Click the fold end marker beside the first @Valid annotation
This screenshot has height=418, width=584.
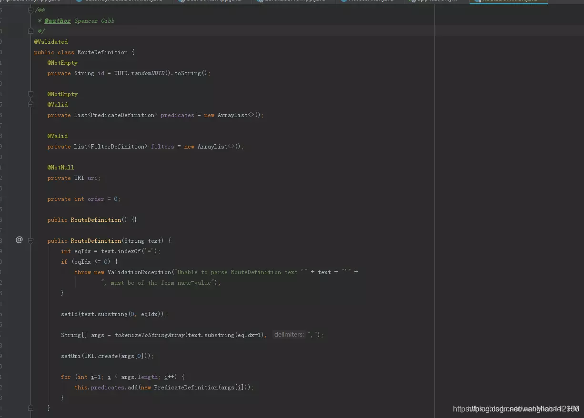click(x=30, y=104)
